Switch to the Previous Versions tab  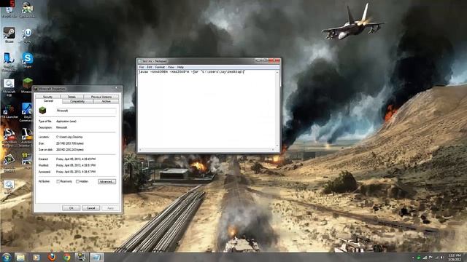click(101, 97)
